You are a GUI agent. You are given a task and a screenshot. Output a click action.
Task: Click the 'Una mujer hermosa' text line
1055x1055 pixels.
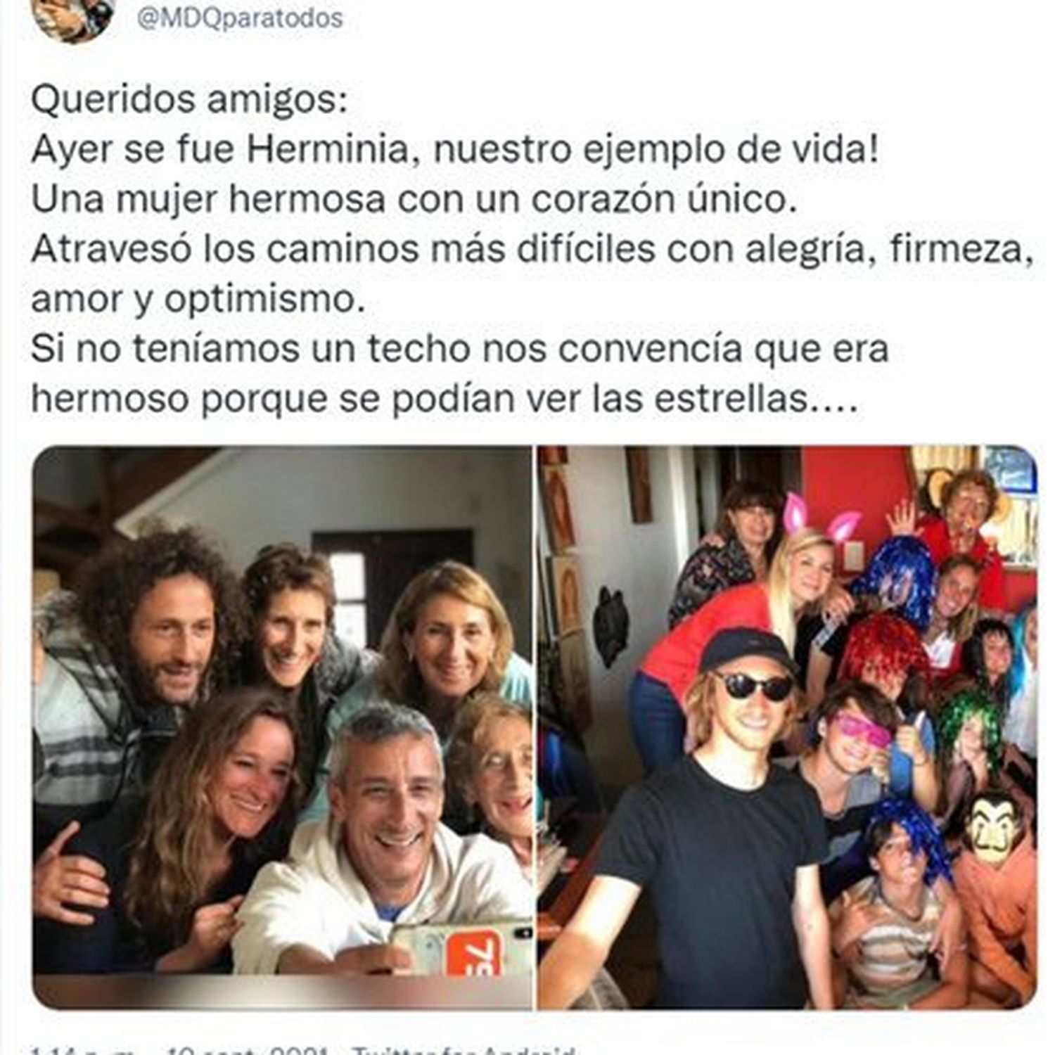[x=414, y=200]
